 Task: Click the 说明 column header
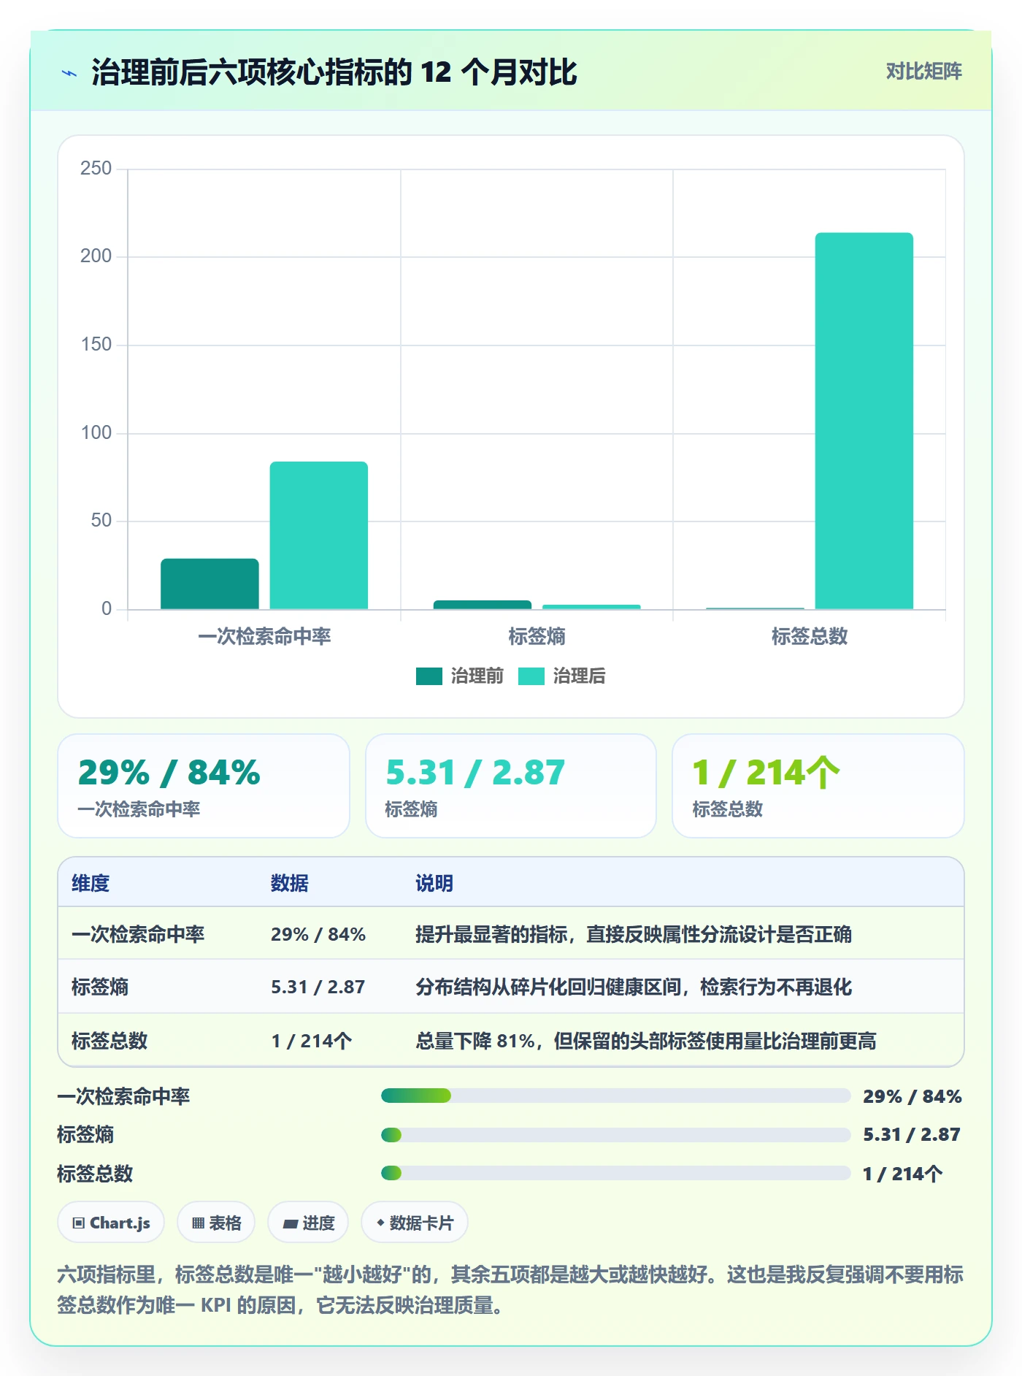[434, 883]
